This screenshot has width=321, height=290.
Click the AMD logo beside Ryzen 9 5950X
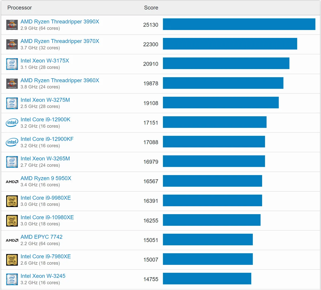(x=12, y=182)
